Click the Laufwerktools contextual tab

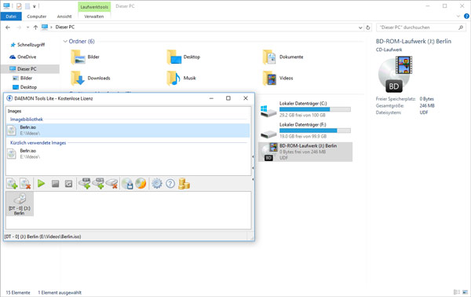94,6
